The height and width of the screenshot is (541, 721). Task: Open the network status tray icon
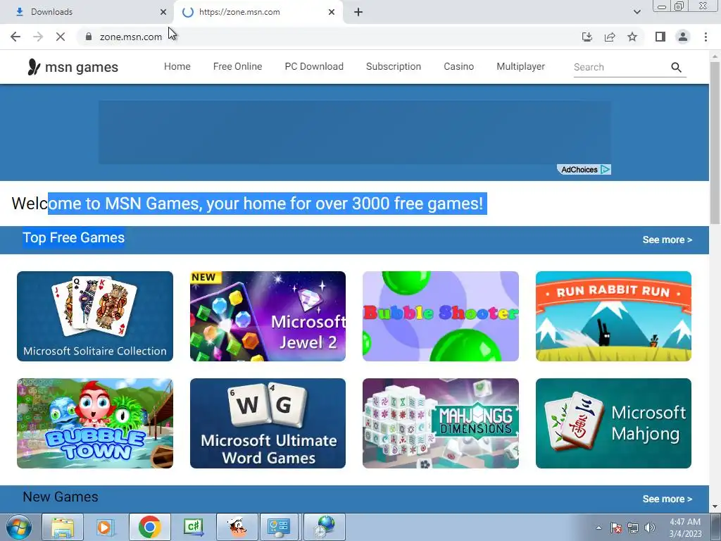(633, 528)
